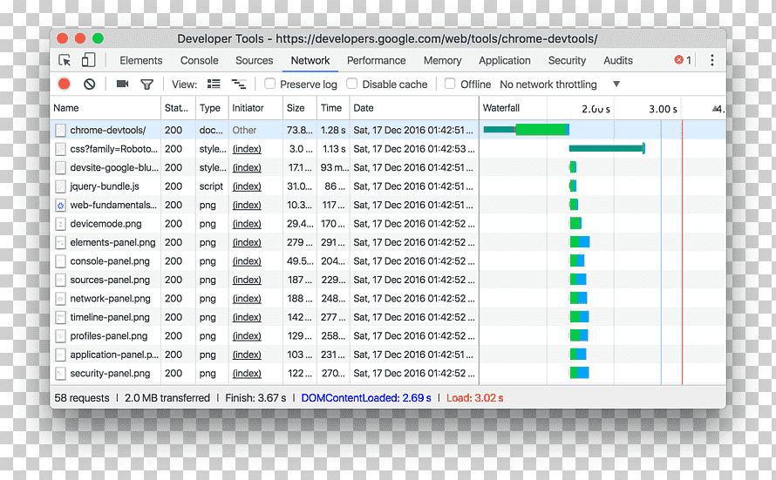Select the network-panel.png request name
776x480 pixels.
(111, 299)
